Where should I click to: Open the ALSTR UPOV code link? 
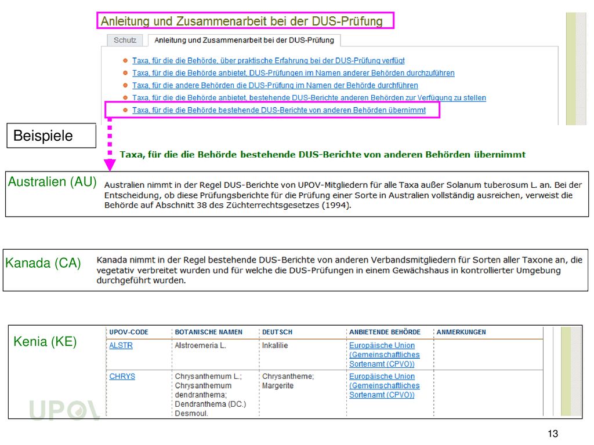click(121, 345)
